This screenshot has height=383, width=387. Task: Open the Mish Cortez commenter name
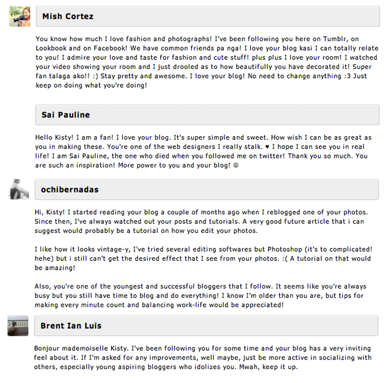(68, 16)
